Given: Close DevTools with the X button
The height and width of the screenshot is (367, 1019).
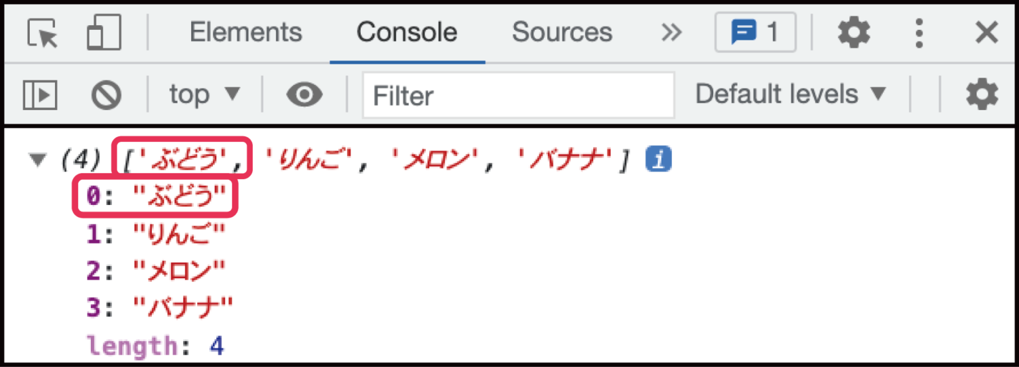Looking at the screenshot, I should coord(987,33).
